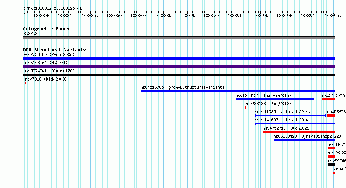This screenshot has height=188, width=346.
Task: Click the chrX:103882245..103895041 coordinate text
Action: pyautogui.click(x=52, y=8)
